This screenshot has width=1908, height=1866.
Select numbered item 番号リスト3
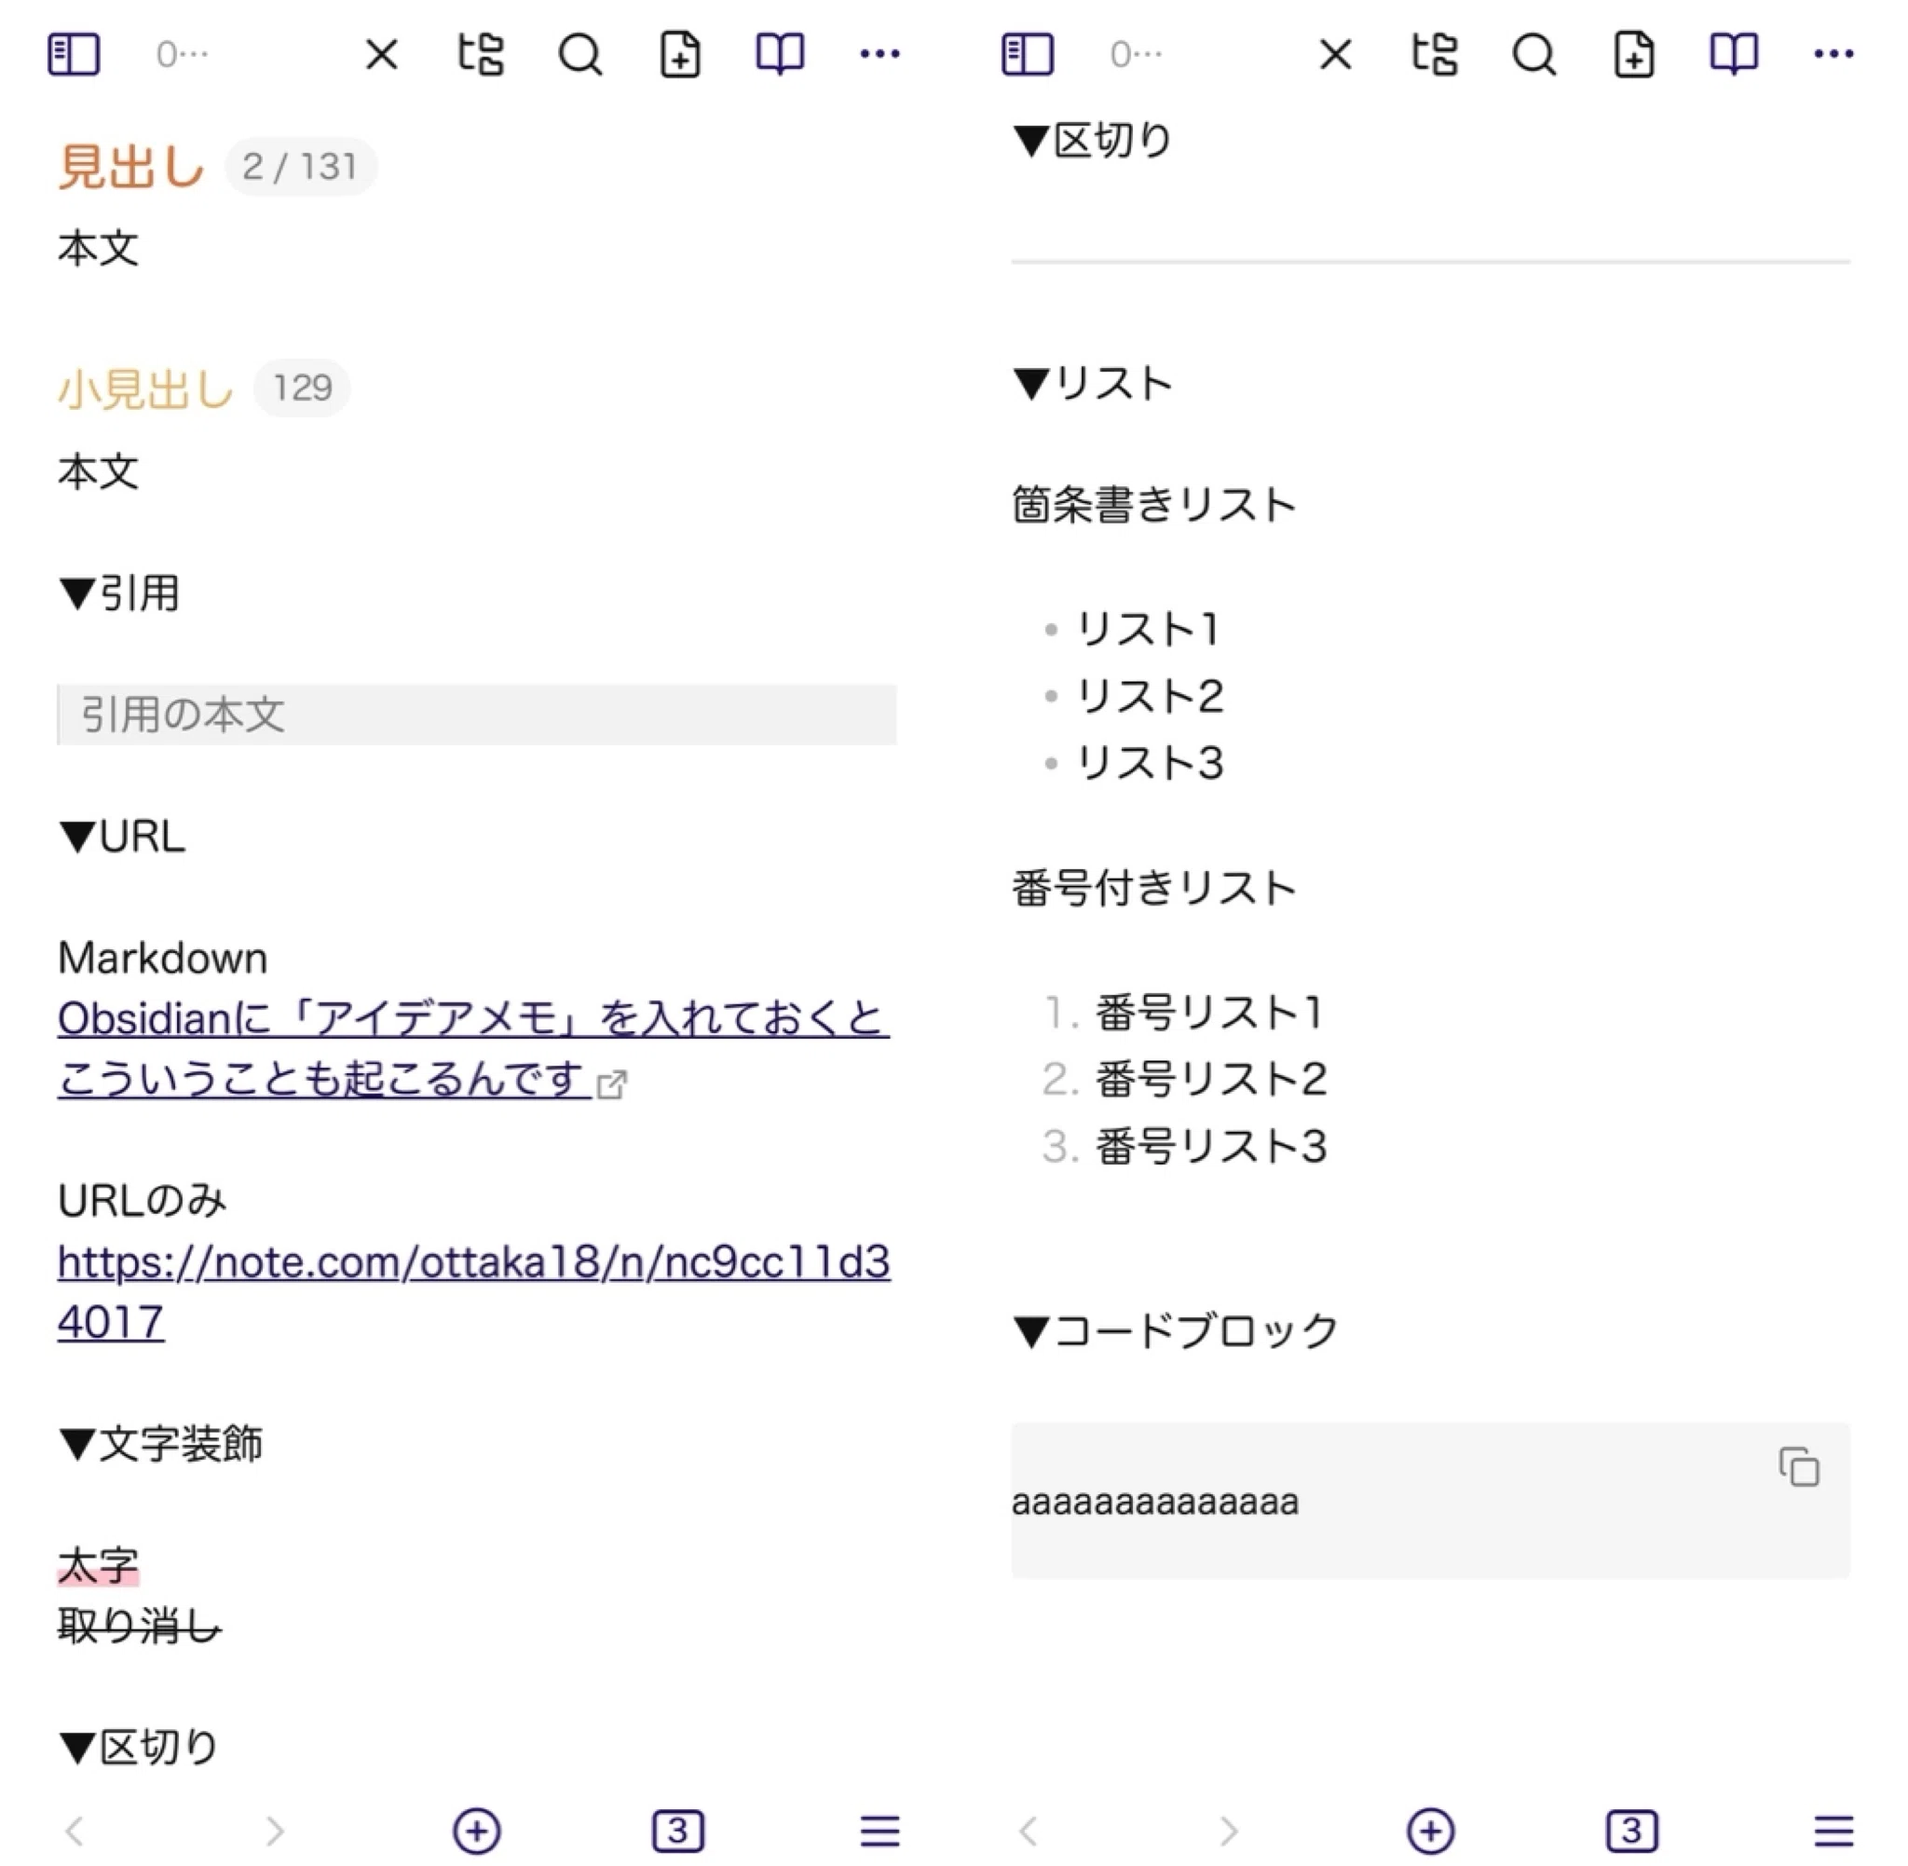(x=1211, y=1146)
